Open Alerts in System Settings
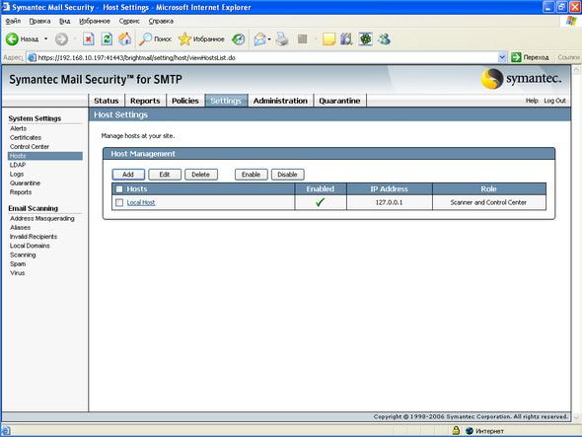This screenshot has height=437, width=582. tap(18, 128)
